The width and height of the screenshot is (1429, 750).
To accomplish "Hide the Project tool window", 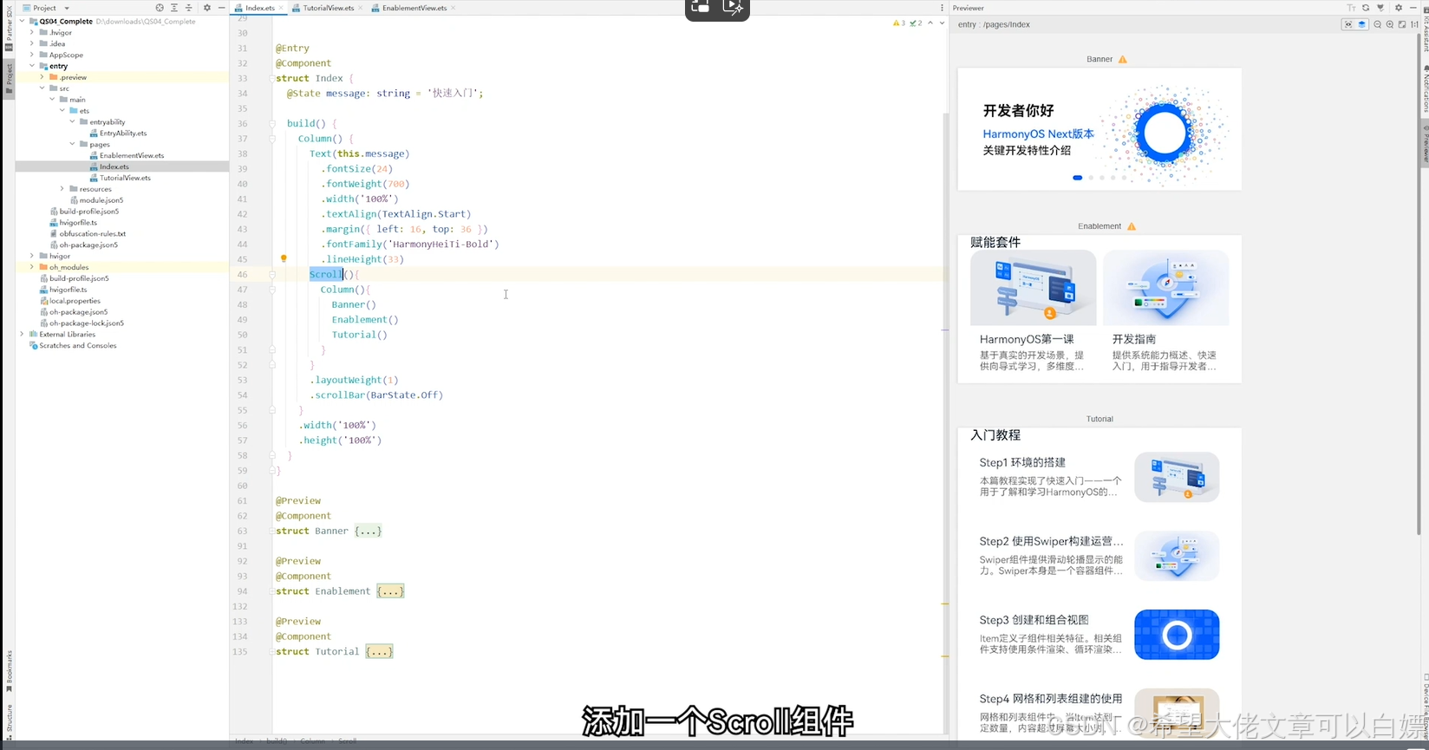I will pyautogui.click(x=221, y=8).
